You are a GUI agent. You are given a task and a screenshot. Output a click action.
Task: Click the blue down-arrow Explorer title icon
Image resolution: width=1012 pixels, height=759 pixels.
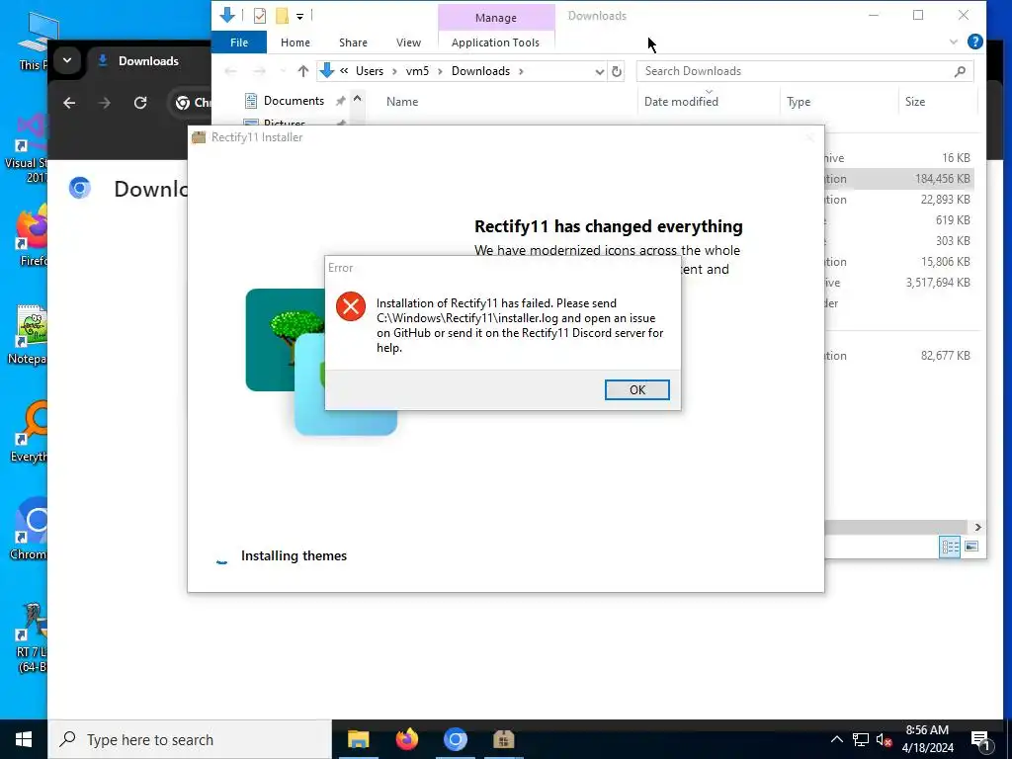tap(227, 15)
